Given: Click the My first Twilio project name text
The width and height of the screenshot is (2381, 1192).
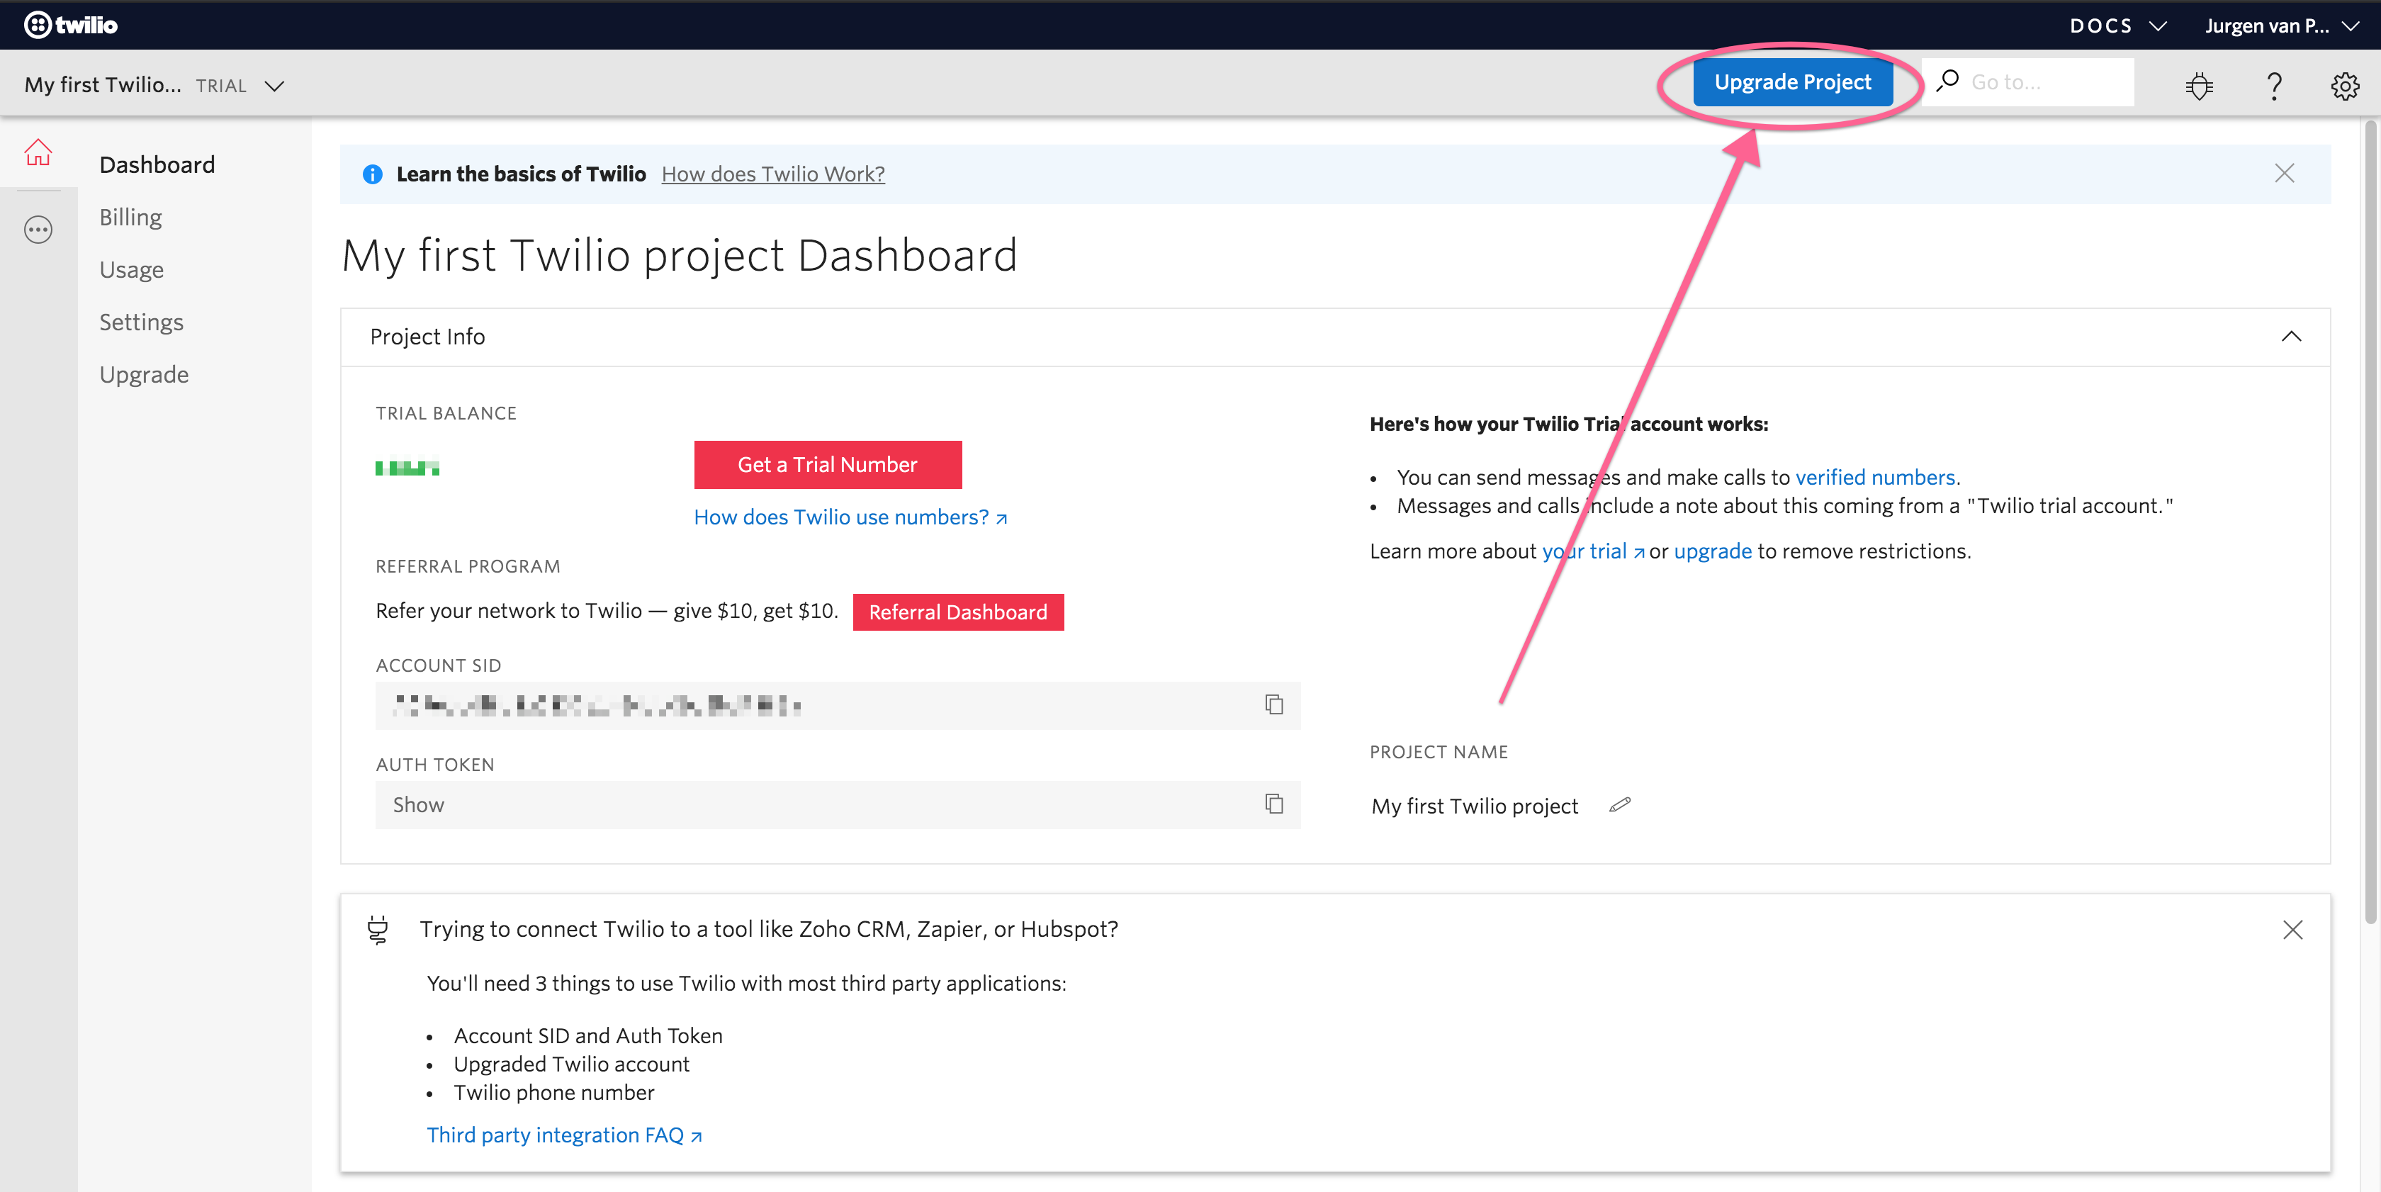Looking at the screenshot, I should point(1474,806).
